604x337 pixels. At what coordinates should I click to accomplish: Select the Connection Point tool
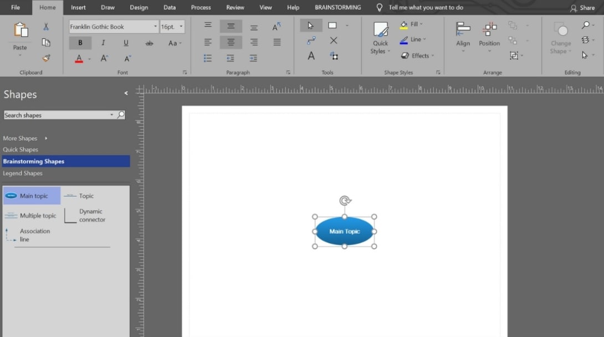click(334, 40)
